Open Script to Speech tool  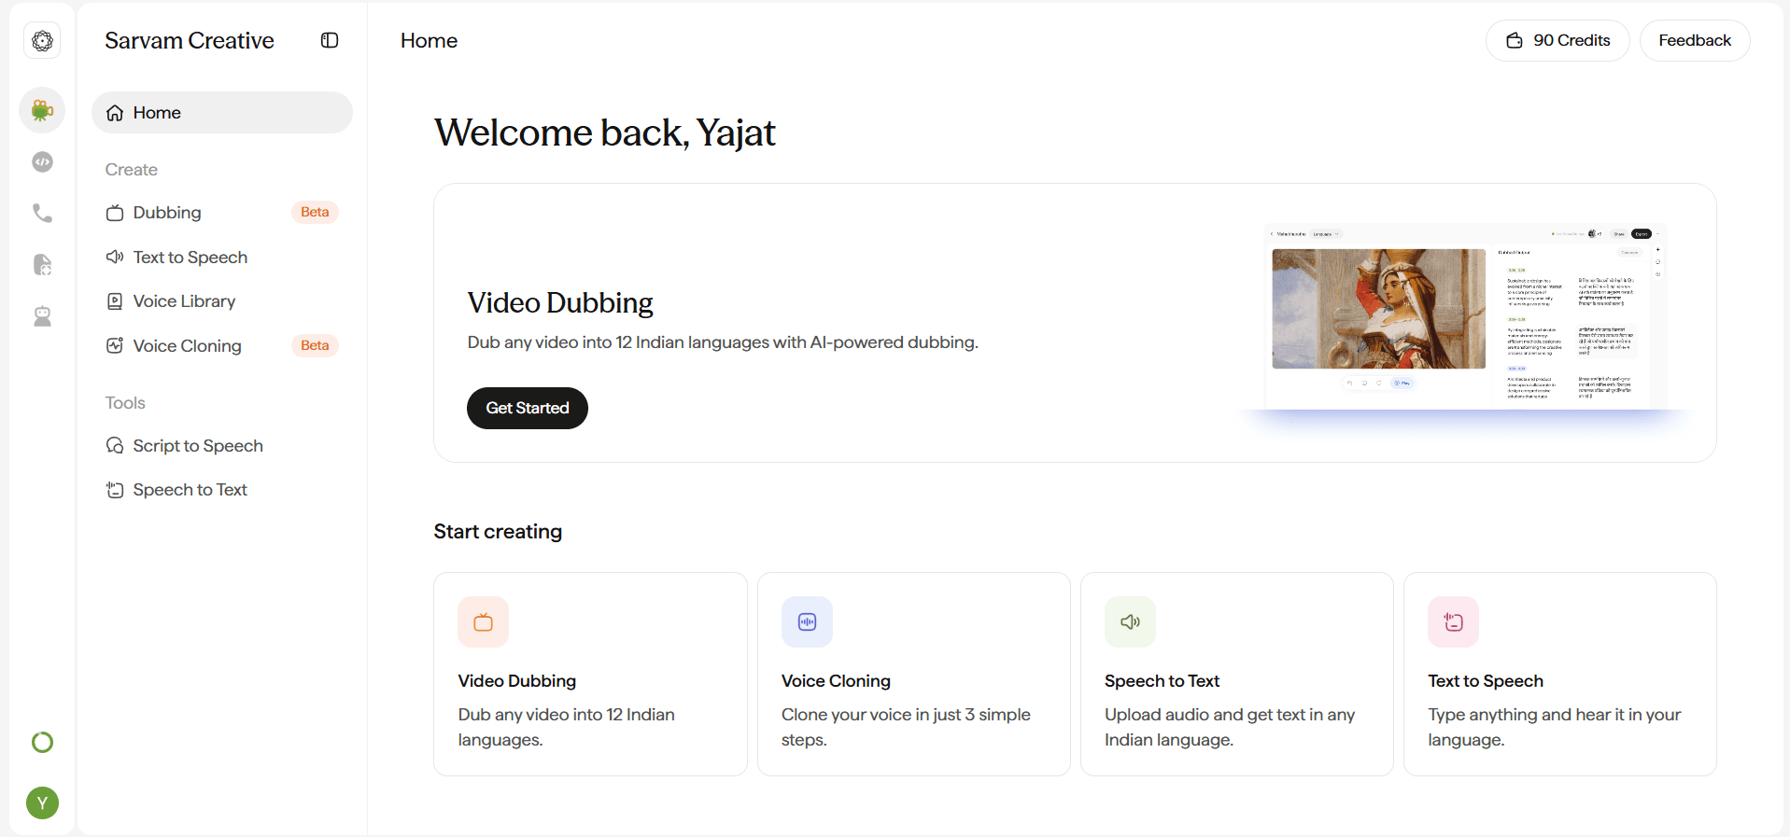pyautogui.click(x=222, y=446)
